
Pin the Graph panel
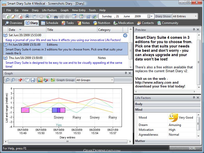[126, 73]
